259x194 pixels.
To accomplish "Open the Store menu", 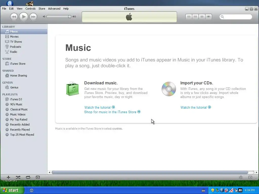I will point(42,9).
